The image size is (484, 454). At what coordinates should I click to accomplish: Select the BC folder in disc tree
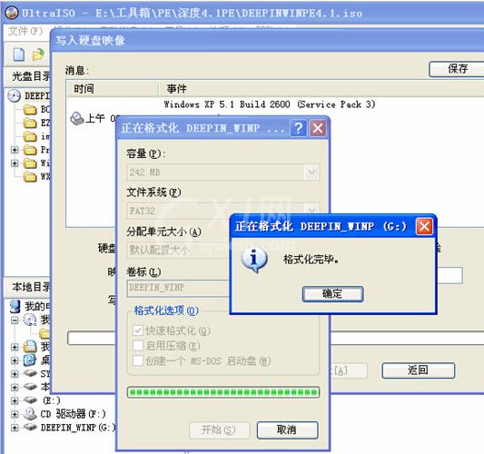[x=30, y=109]
